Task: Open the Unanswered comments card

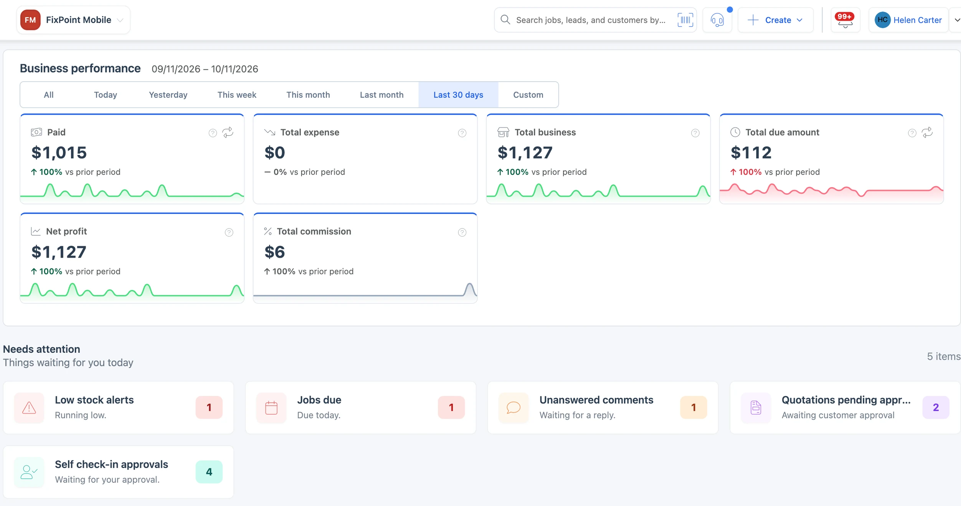Action: point(603,407)
